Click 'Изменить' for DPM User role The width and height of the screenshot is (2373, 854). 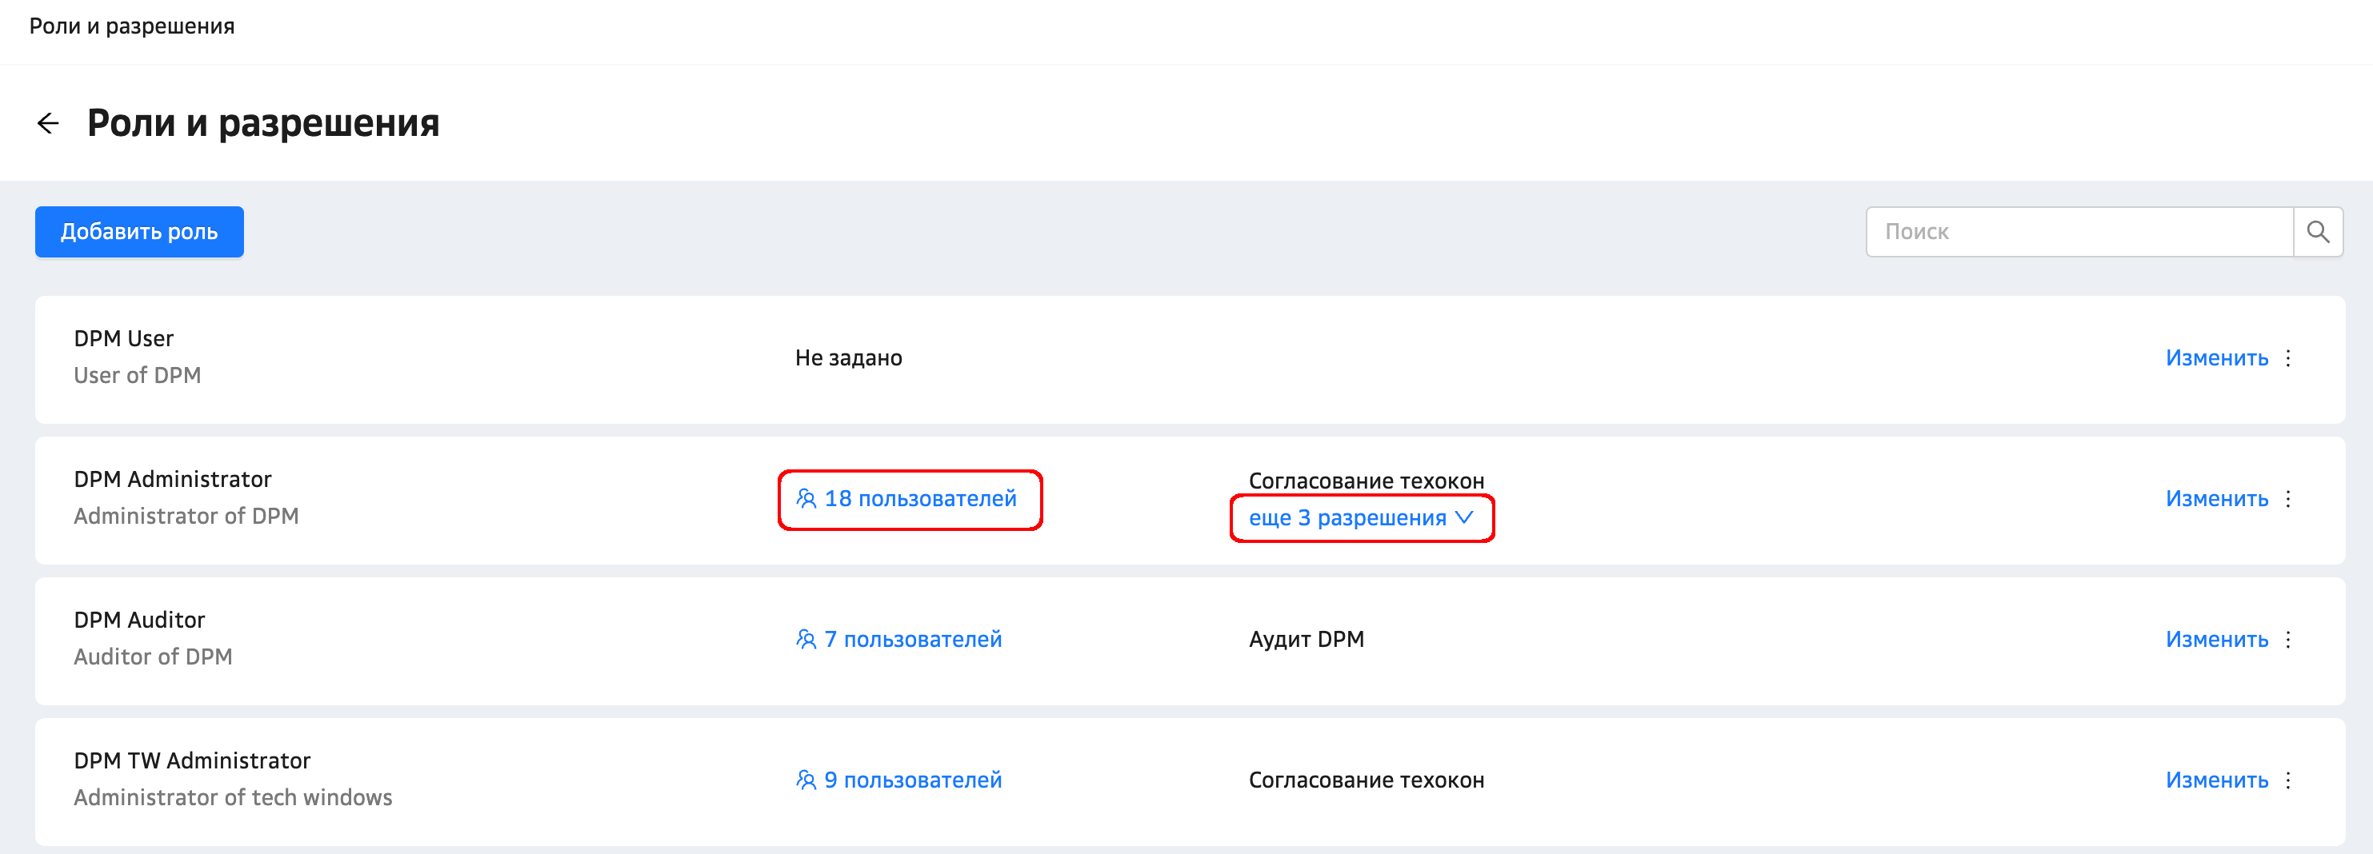[2216, 358]
